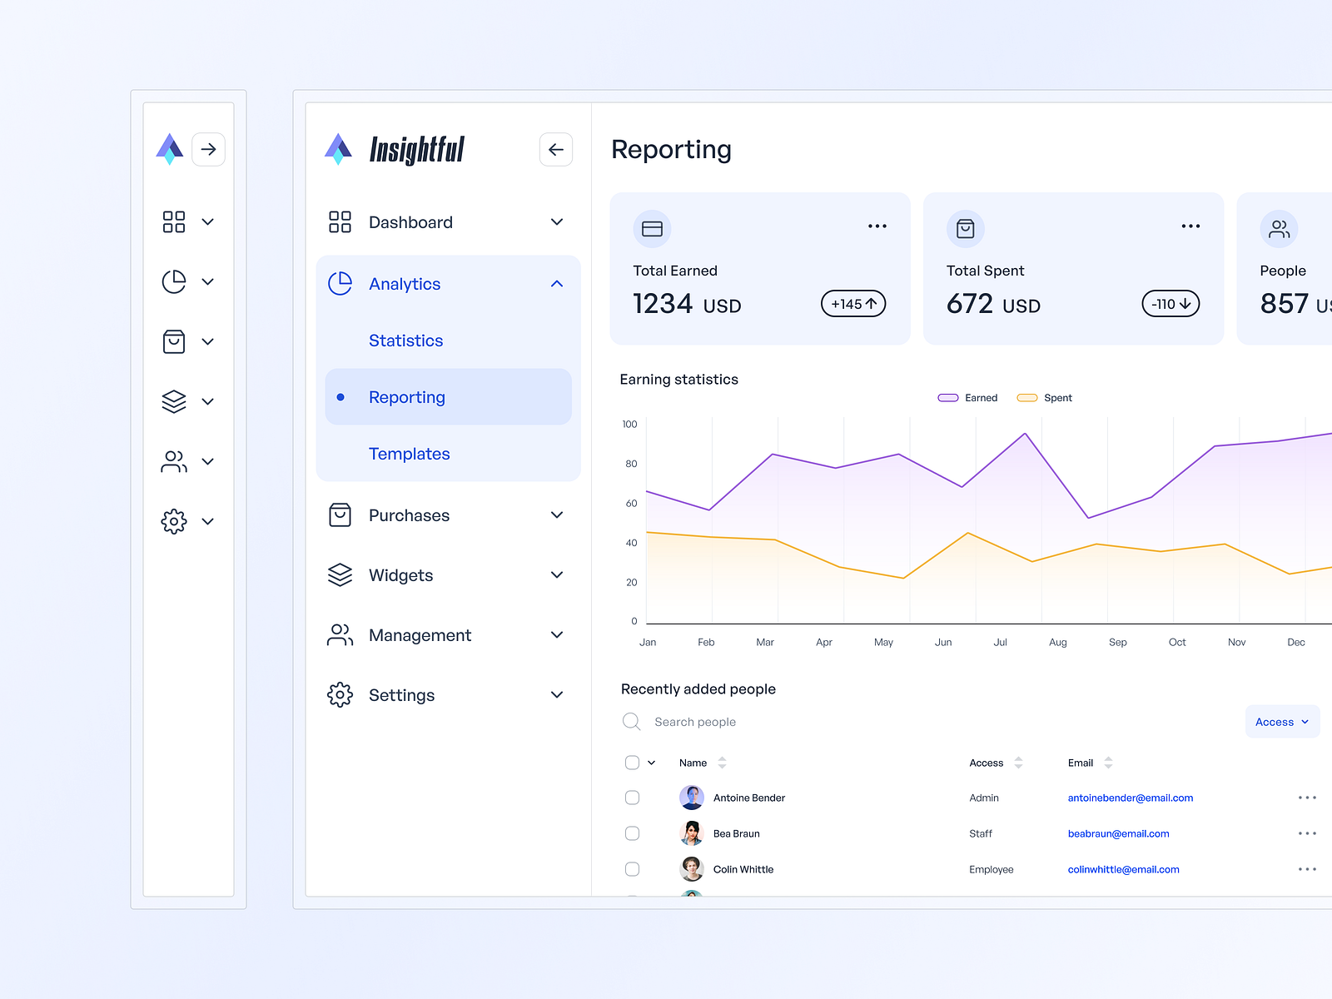Open the three-dot menu for Antoine Bender

click(1307, 798)
